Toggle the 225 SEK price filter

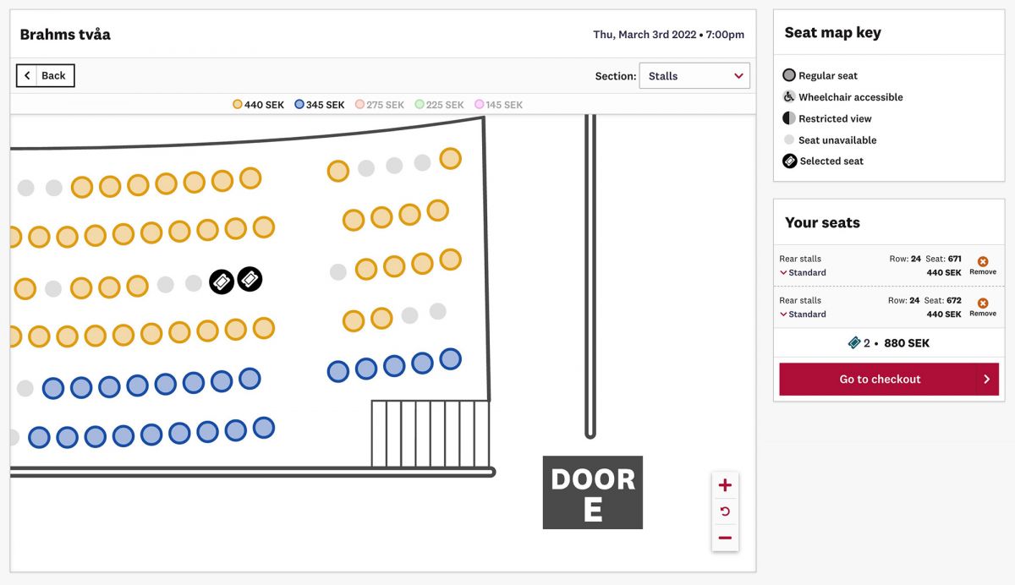point(440,104)
